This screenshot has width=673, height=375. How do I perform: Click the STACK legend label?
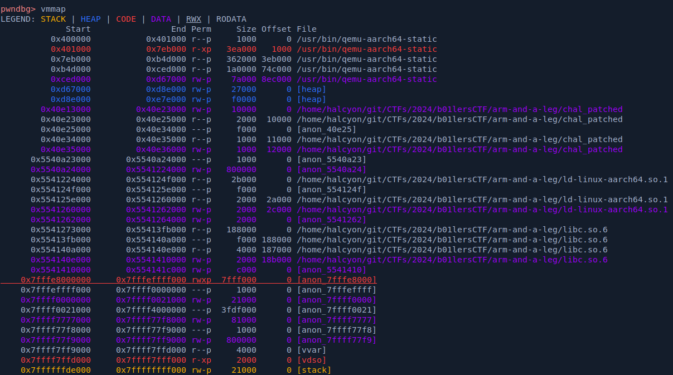point(53,20)
